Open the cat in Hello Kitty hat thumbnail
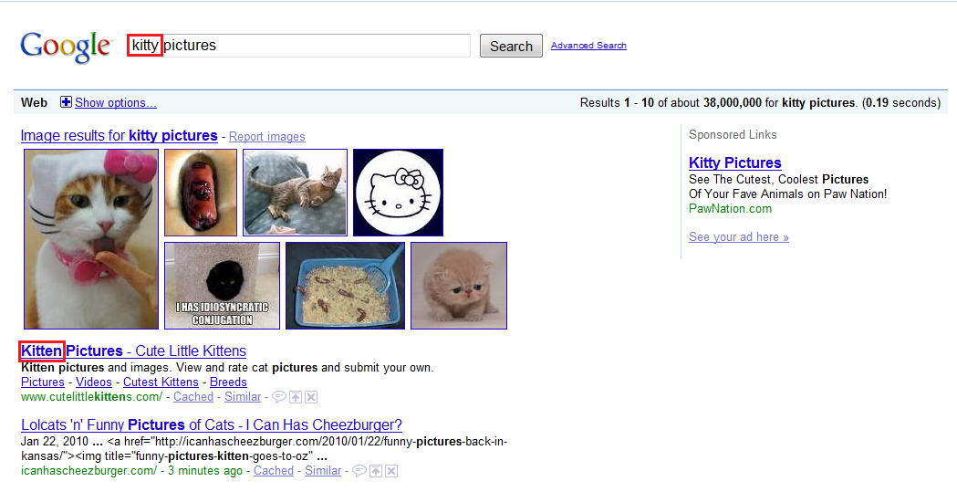The height and width of the screenshot is (492, 957). (91, 238)
